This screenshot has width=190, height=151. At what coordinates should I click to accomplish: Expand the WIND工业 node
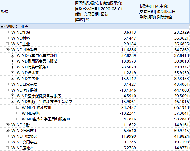7,44
